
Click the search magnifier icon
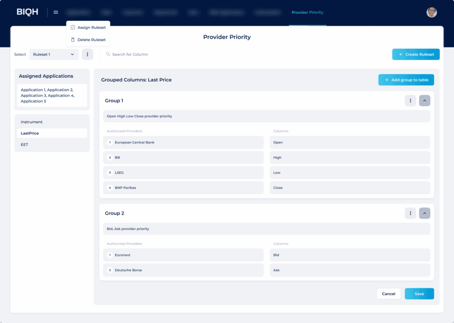point(108,54)
